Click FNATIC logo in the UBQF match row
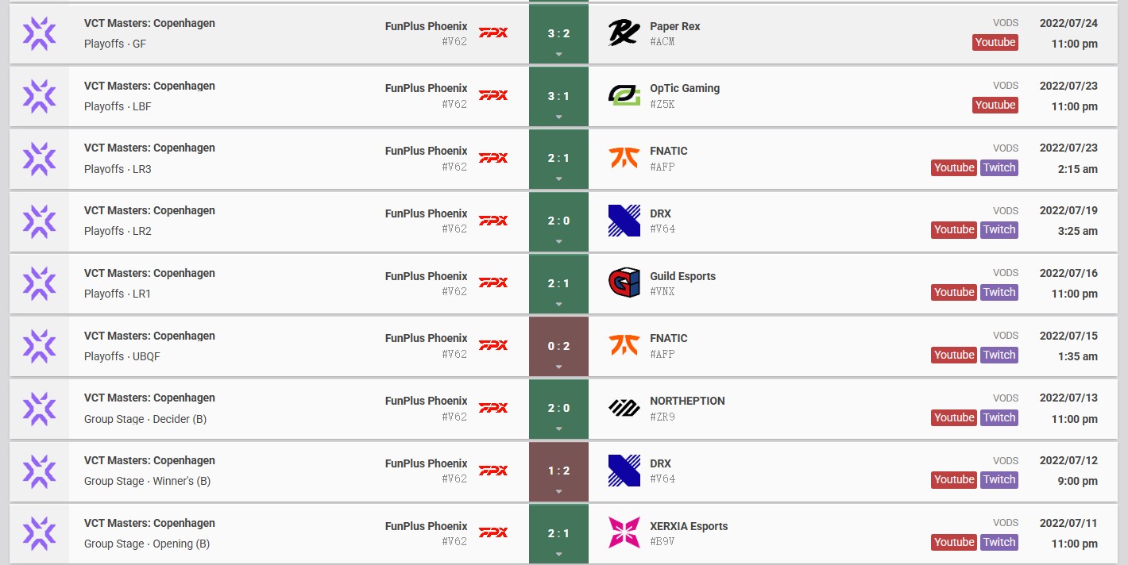 click(x=624, y=345)
